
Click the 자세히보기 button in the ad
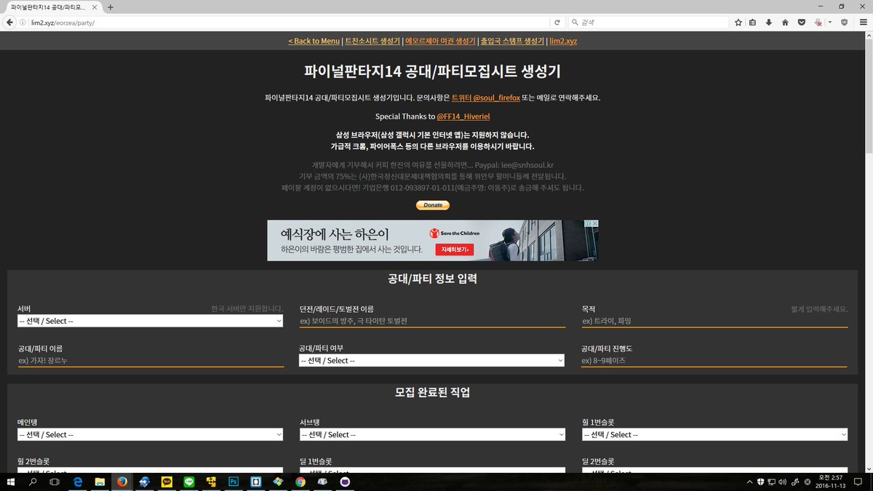click(455, 250)
